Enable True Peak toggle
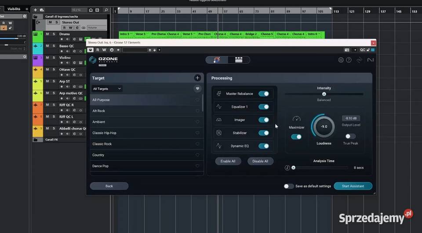Viewport: 422px width, 233px height. tap(350, 136)
